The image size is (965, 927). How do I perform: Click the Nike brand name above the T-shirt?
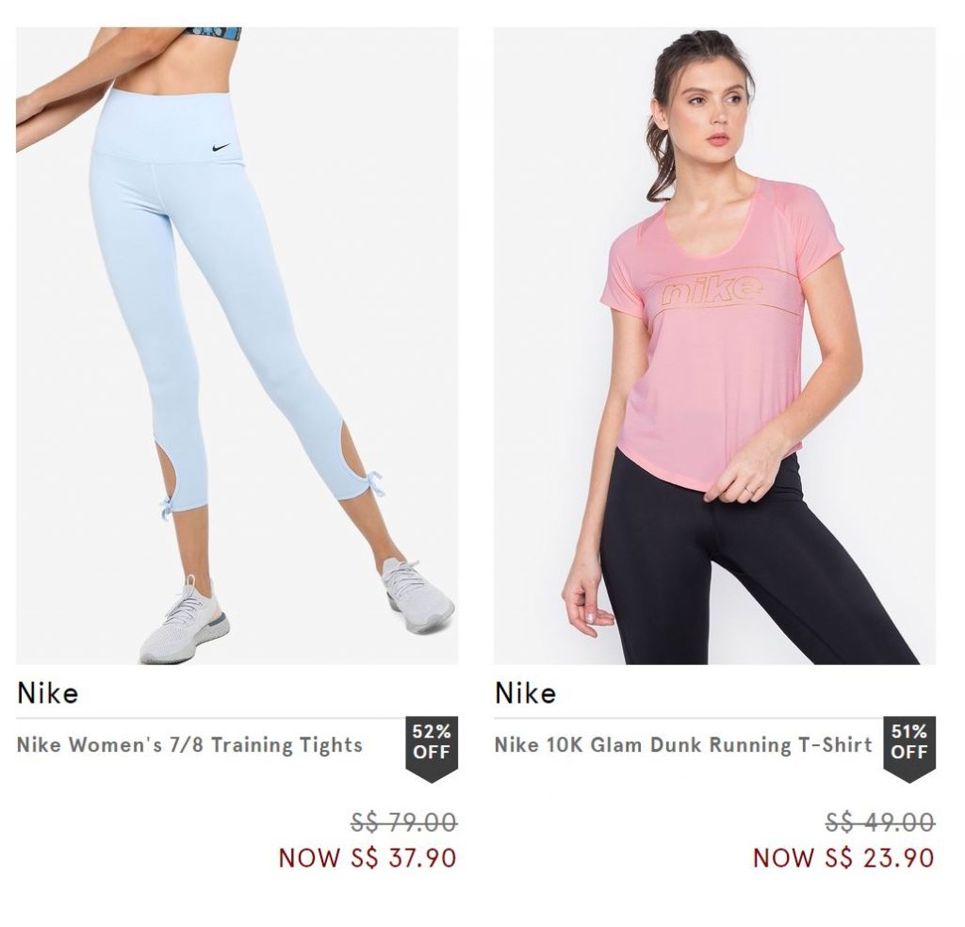point(526,693)
